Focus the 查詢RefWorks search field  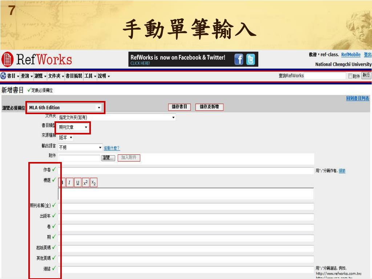click(325, 76)
